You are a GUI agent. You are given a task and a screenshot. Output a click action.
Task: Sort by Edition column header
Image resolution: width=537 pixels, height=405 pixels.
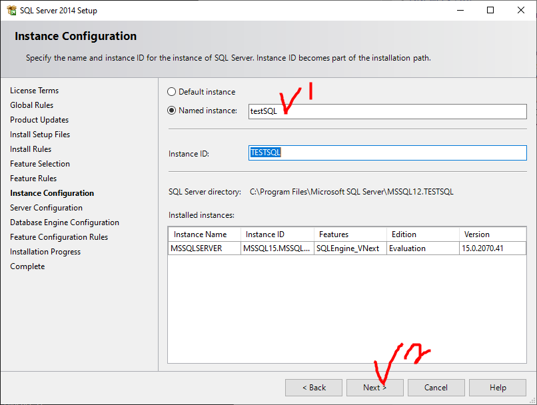(x=423, y=234)
